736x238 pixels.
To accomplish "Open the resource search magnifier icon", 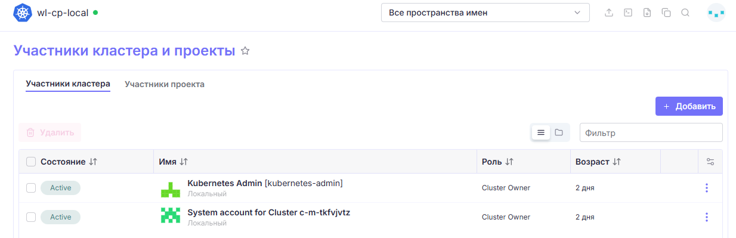I will point(685,13).
